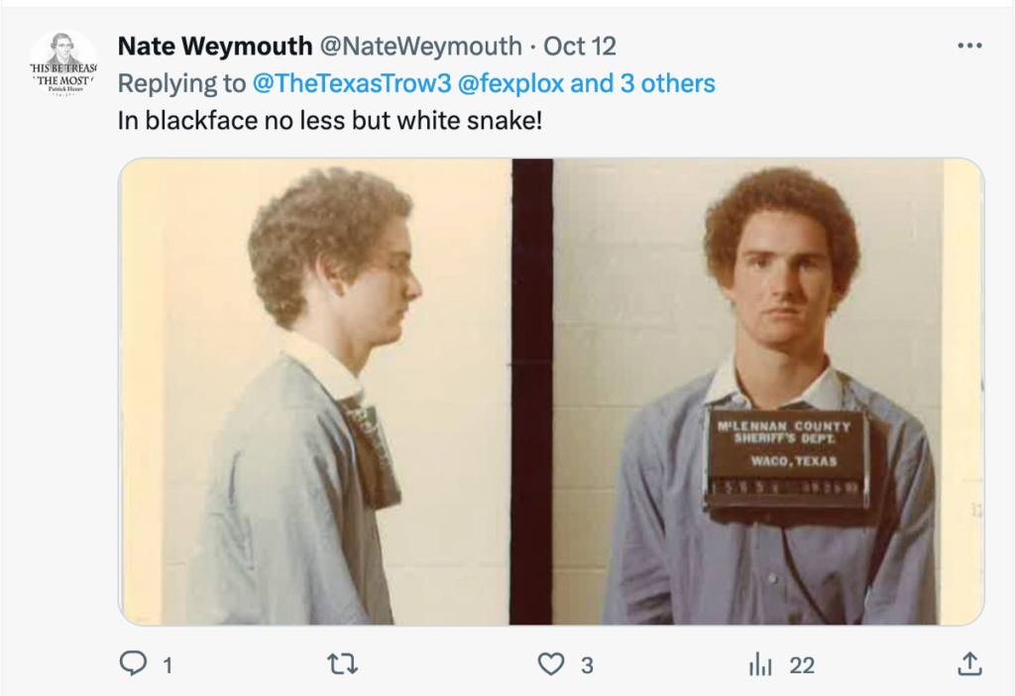Expand the 'and 3 others' recipients
The image size is (1015, 696).
(642, 83)
